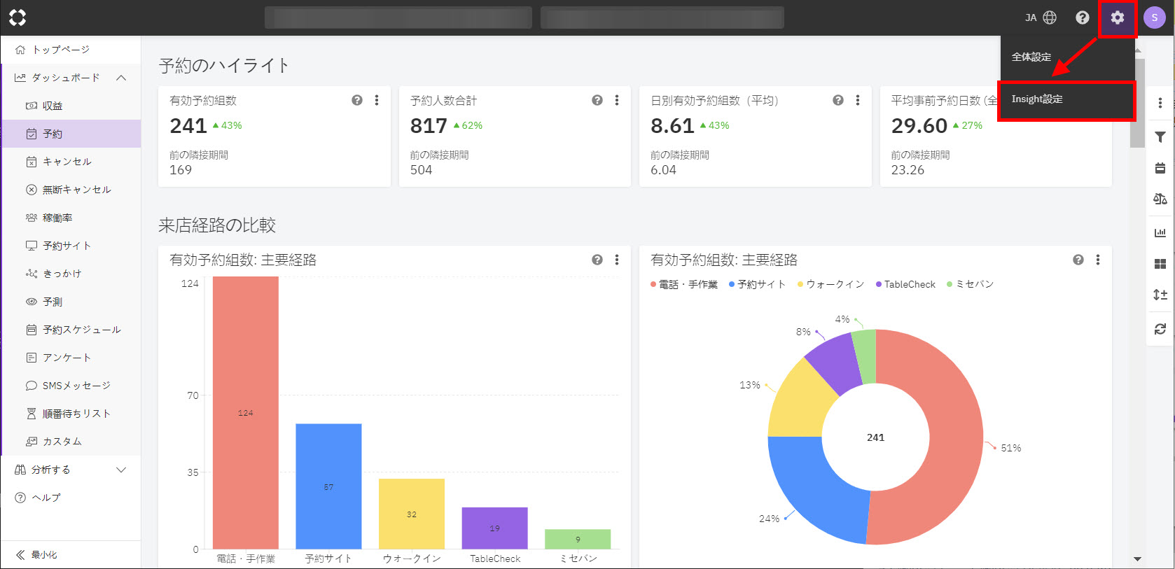Select the grid layout icon in right toolbar
Viewport: 1175px width, 569px height.
[x=1160, y=264]
